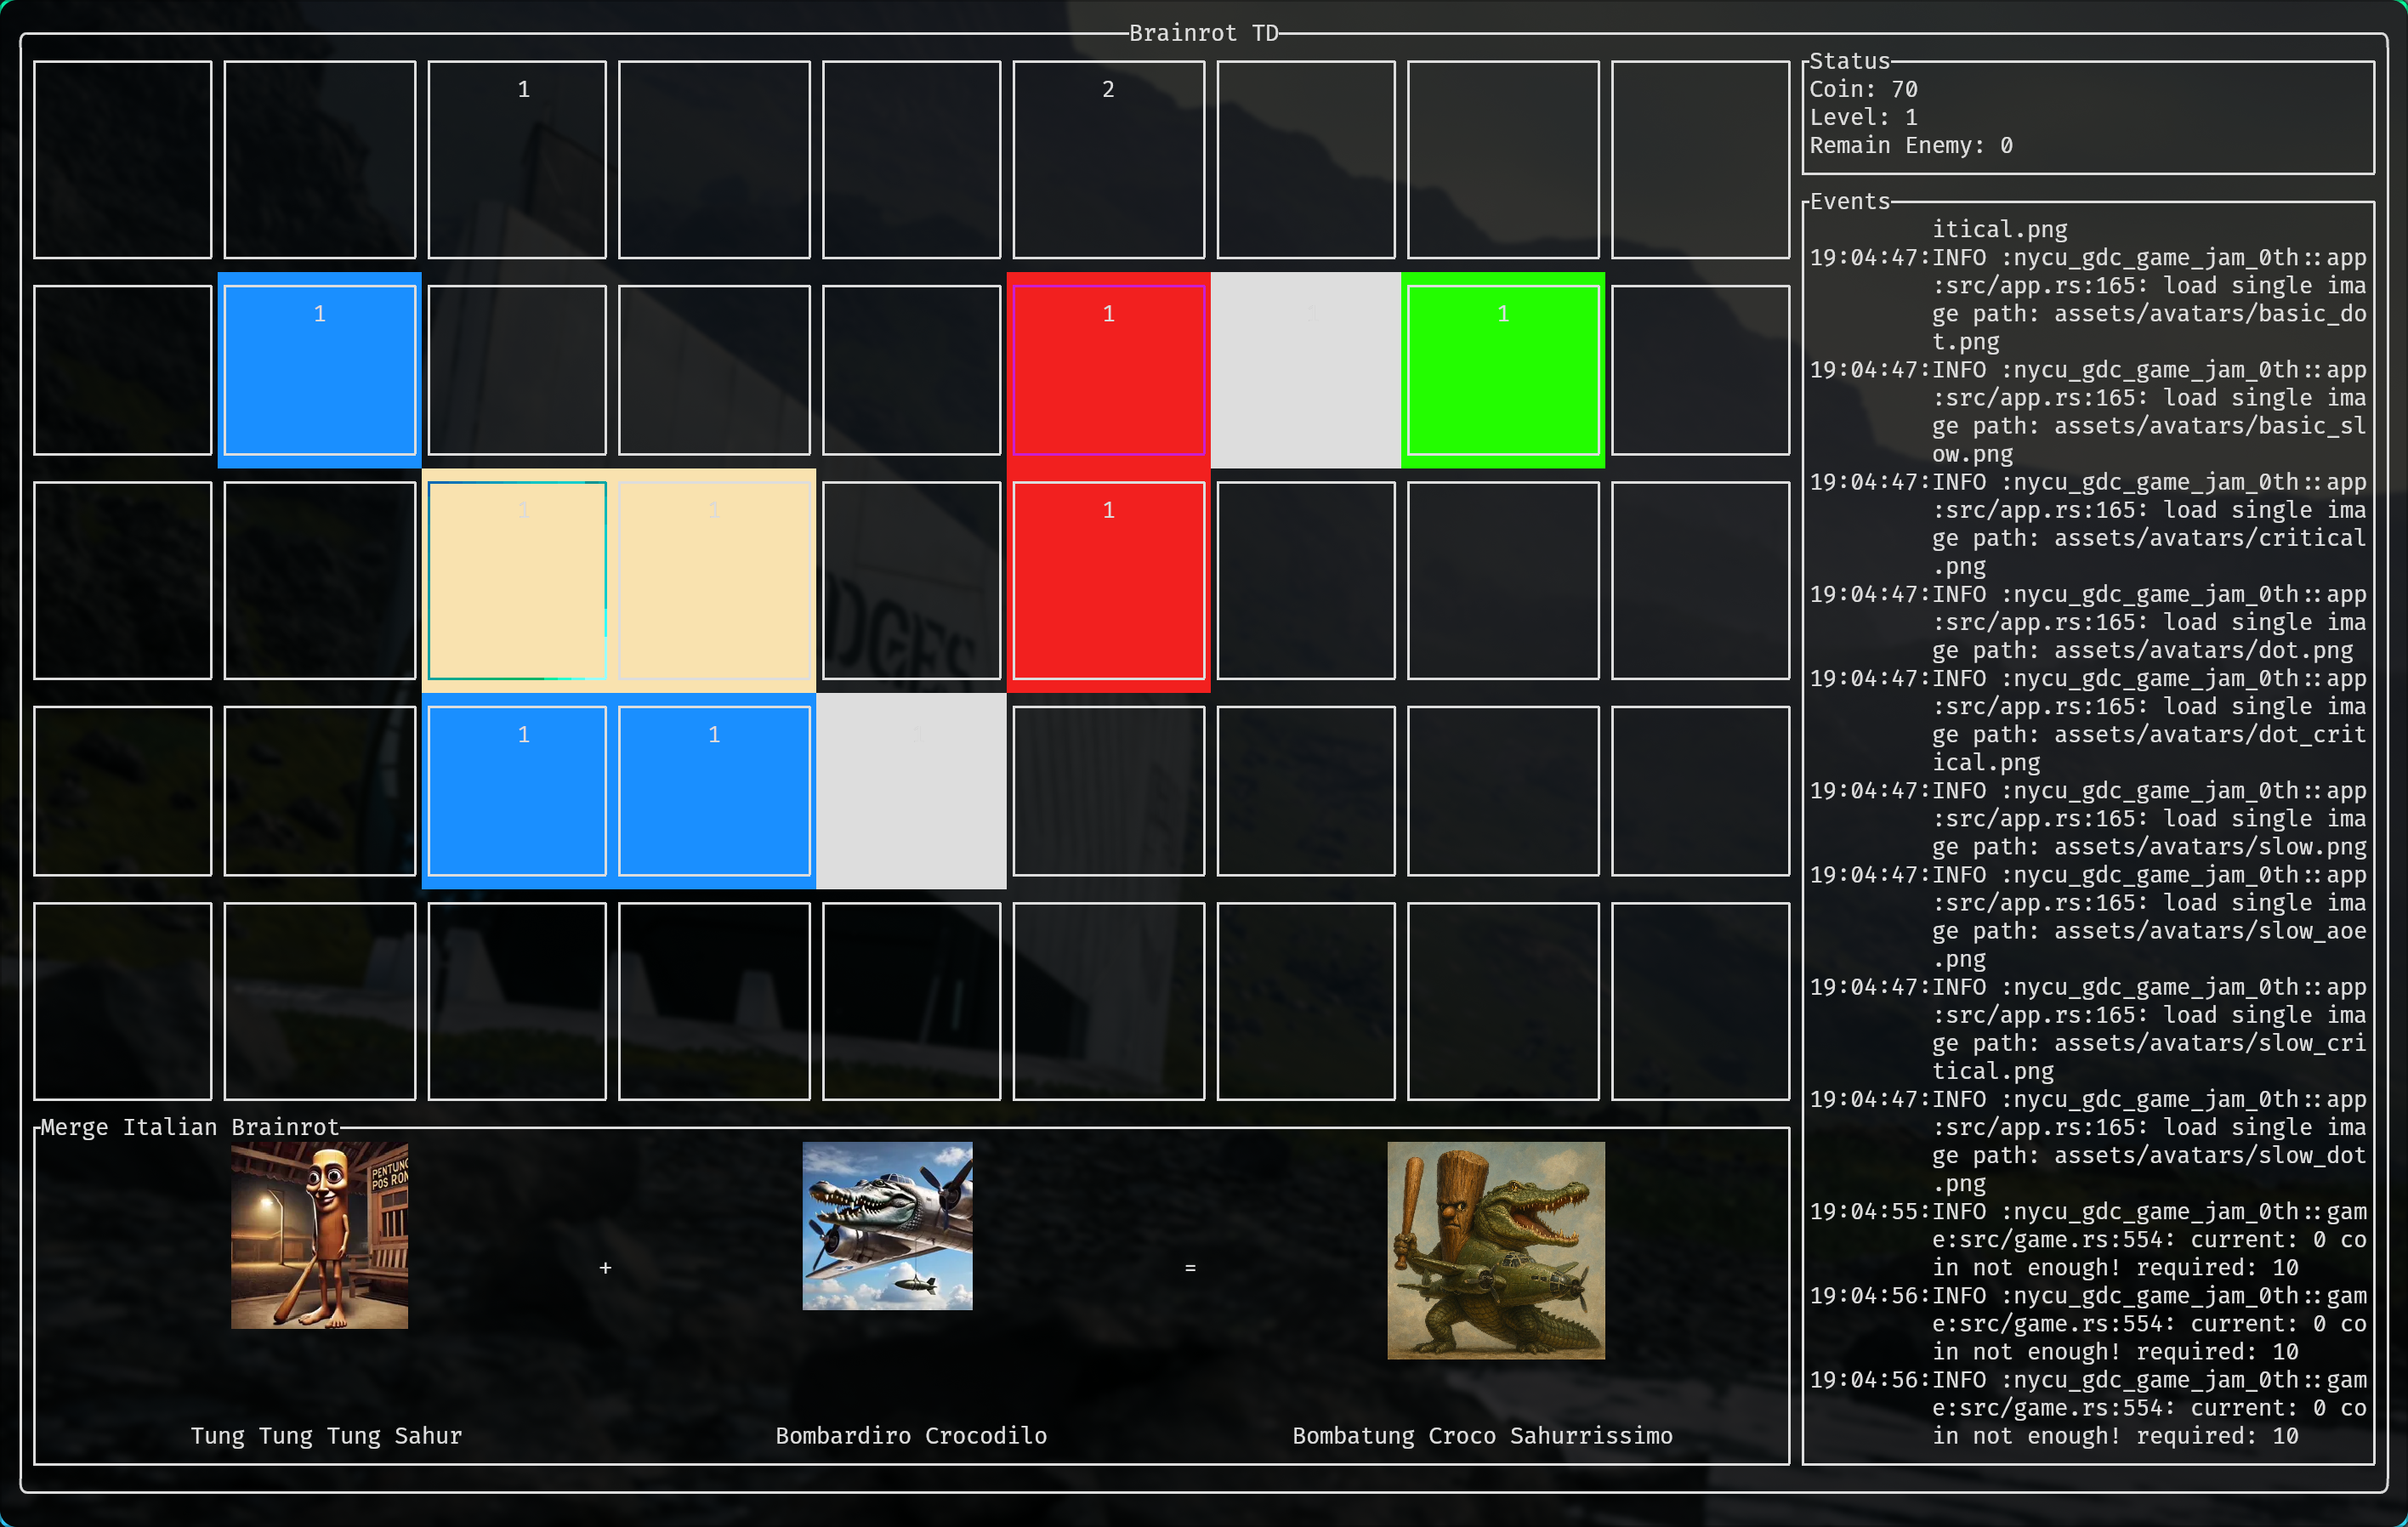Image resolution: width=2408 pixels, height=1527 pixels.
Task: Click the empty top-row cell labeled 2
Action: click(1108, 160)
